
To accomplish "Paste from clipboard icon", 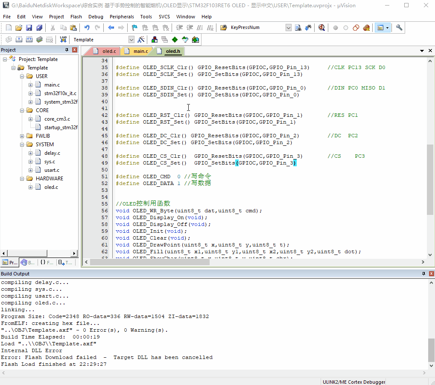I will 73,28.
